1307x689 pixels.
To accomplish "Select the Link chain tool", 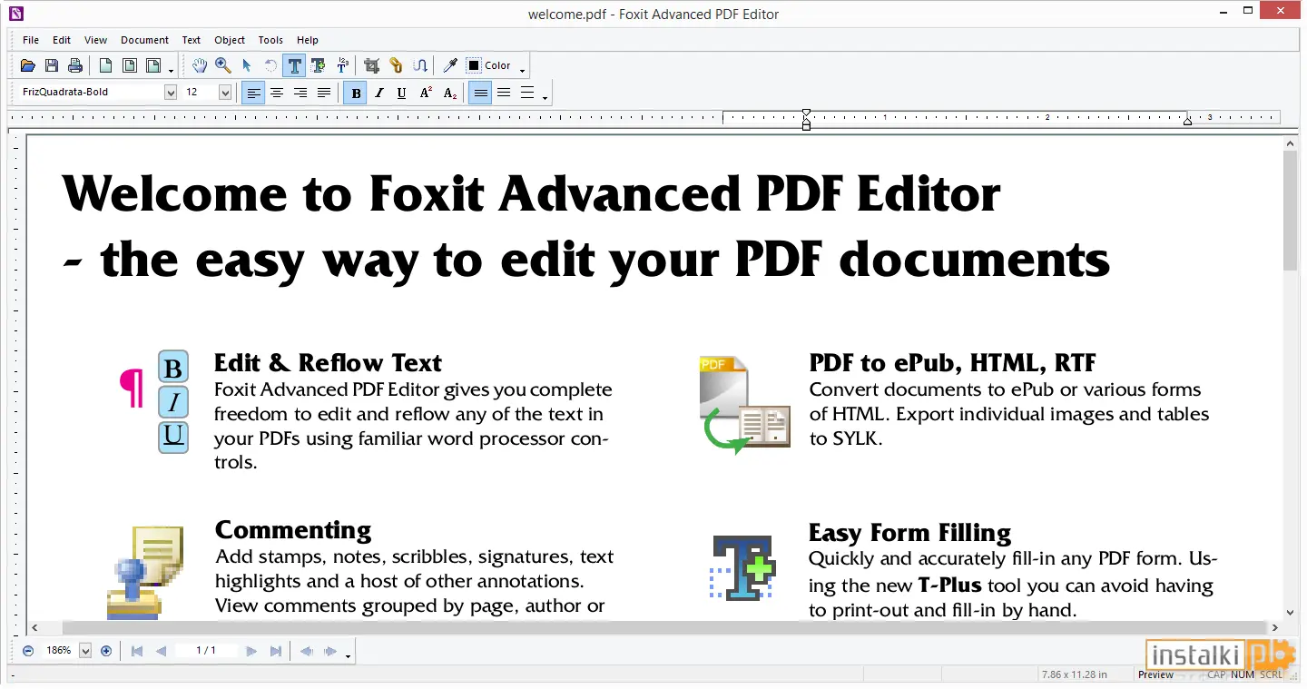I will click(396, 65).
